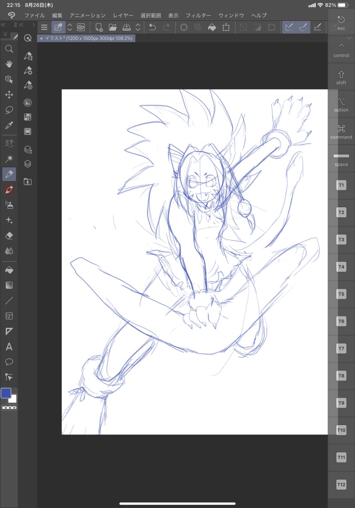Open the ヘルプ menu
The width and height of the screenshot is (355, 508).
click(259, 15)
